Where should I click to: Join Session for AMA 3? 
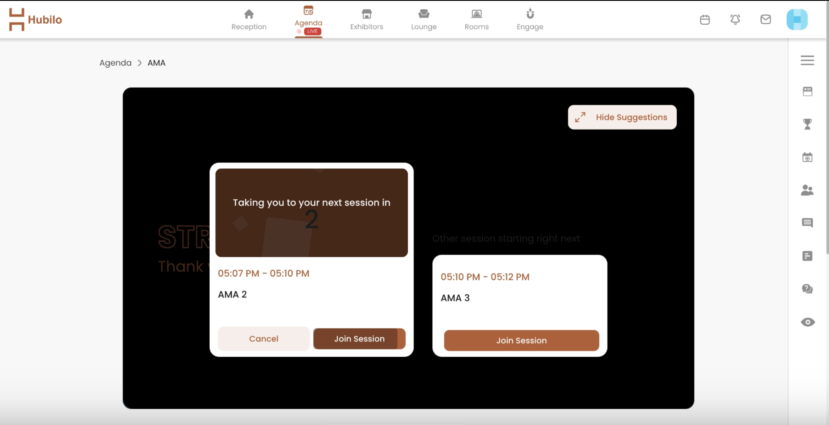[x=521, y=340]
